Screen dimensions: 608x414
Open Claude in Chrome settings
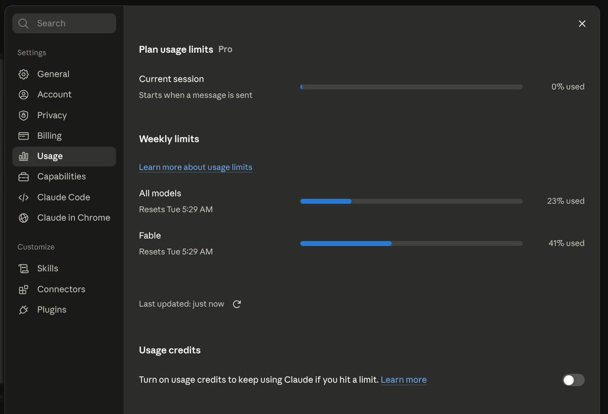pyautogui.click(x=64, y=218)
